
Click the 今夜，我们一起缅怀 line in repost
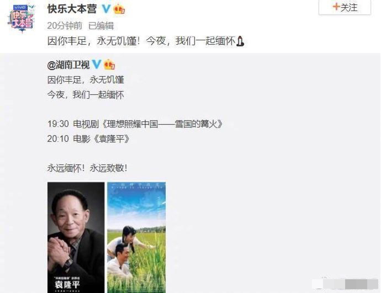tap(86, 95)
